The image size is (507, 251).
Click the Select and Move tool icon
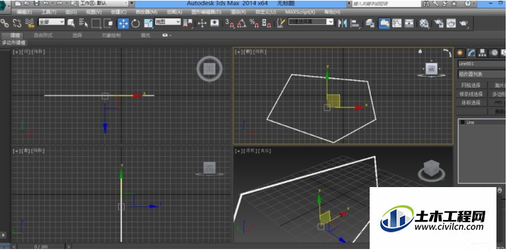(123, 23)
